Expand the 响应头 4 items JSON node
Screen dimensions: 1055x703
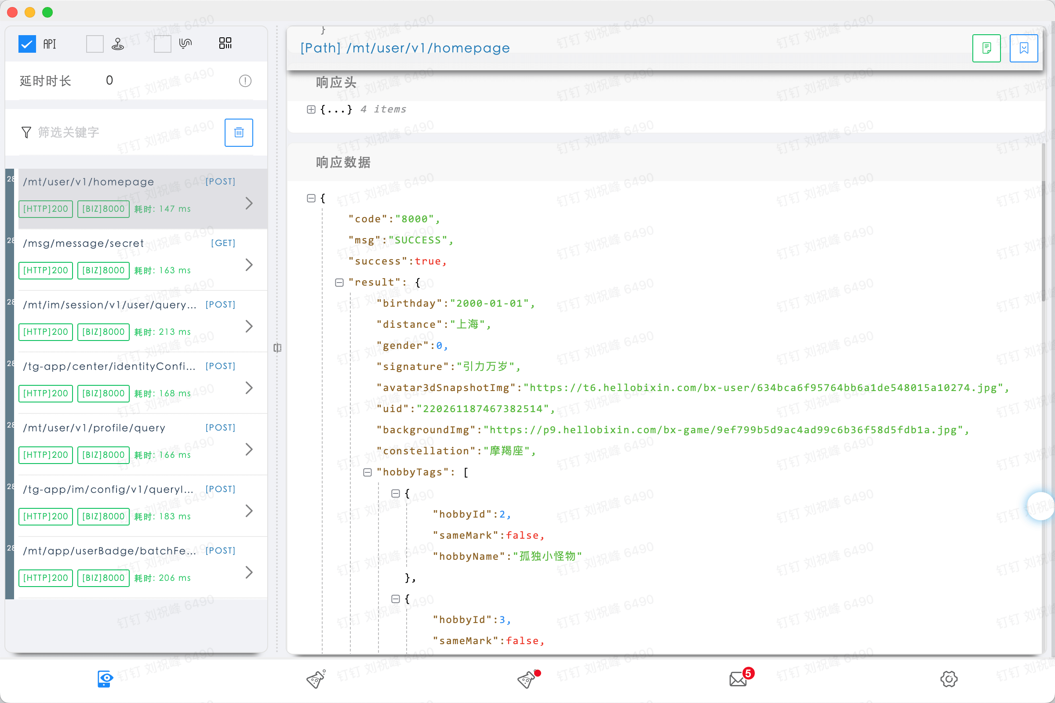311,109
